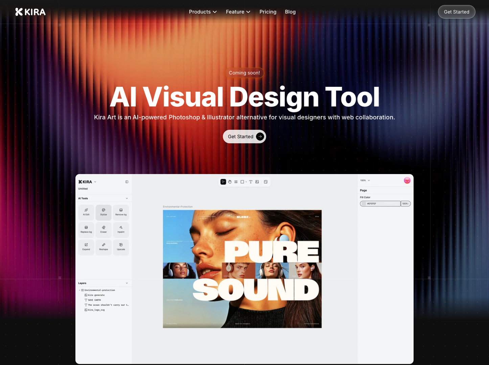Viewport: 489px width, 365px height.
Task: Choose the frame tool in the toolbar
Action: (x=236, y=182)
